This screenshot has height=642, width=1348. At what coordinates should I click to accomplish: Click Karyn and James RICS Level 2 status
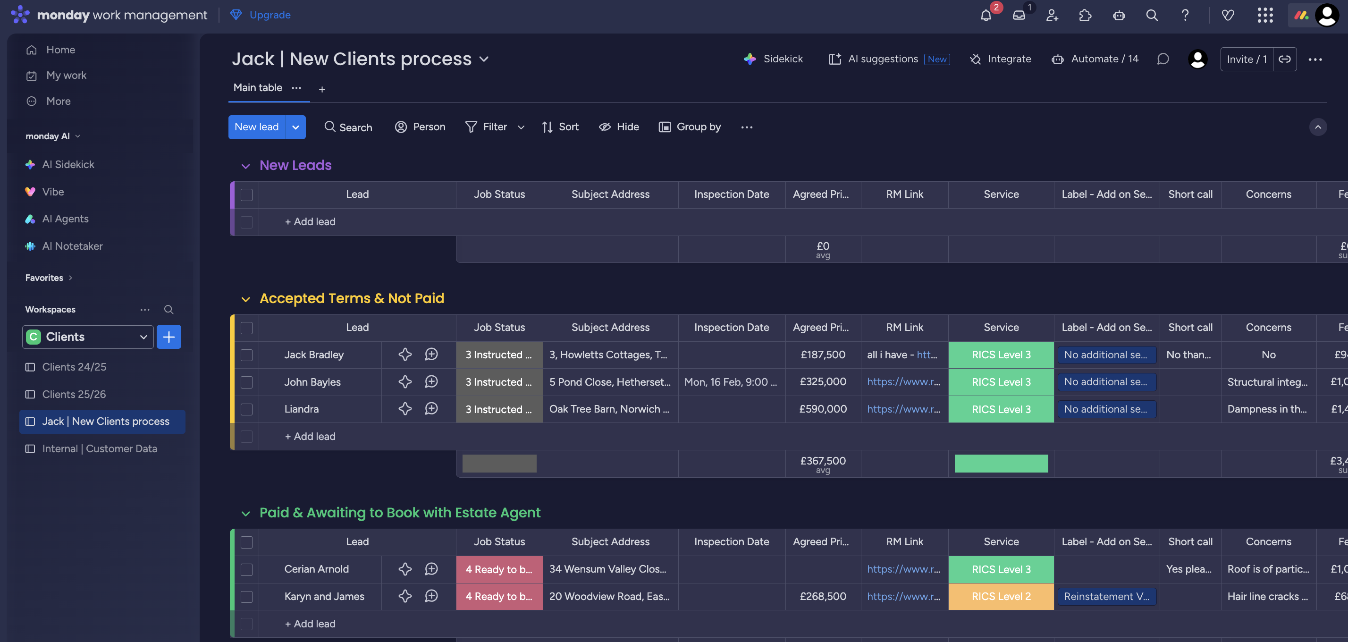pyautogui.click(x=1001, y=597)
